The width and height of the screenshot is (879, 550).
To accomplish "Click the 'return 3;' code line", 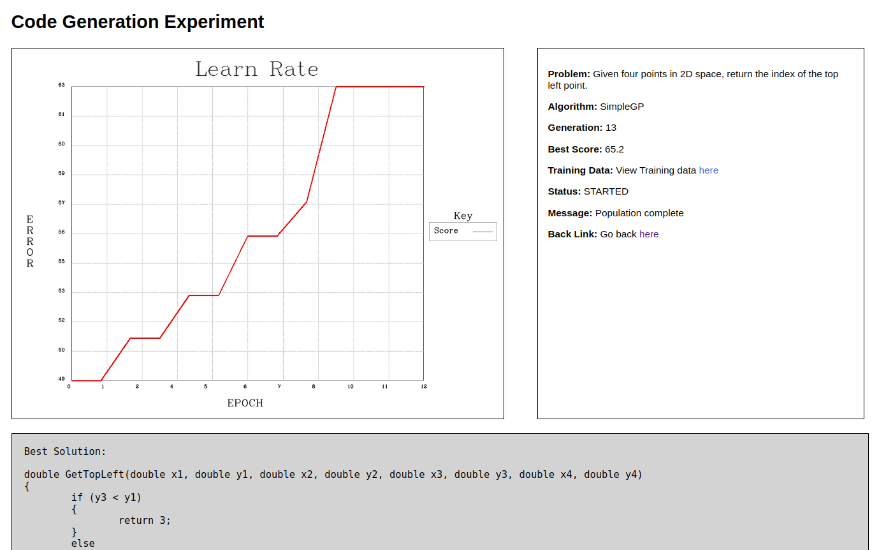I will tap(145, 521).
